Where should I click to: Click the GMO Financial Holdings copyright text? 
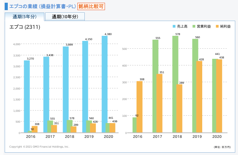point(39,147)
